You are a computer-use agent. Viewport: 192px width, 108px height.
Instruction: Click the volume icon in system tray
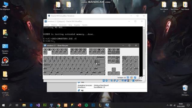(171, 105)
